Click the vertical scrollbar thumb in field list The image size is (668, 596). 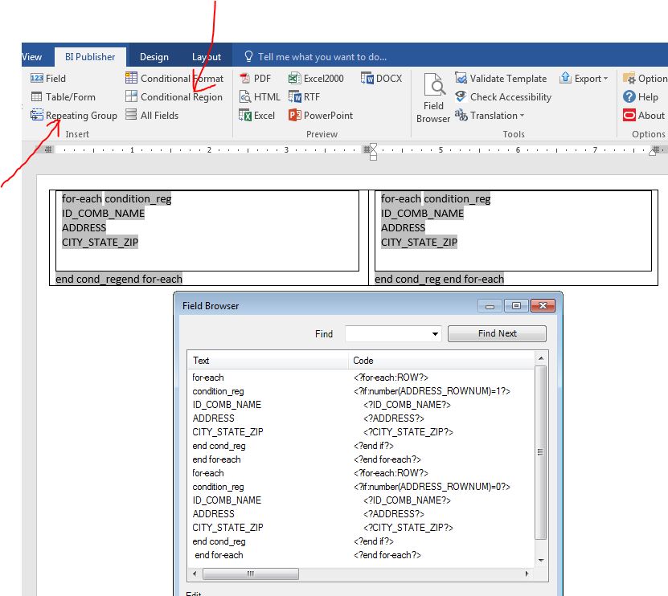click(541, 452)
